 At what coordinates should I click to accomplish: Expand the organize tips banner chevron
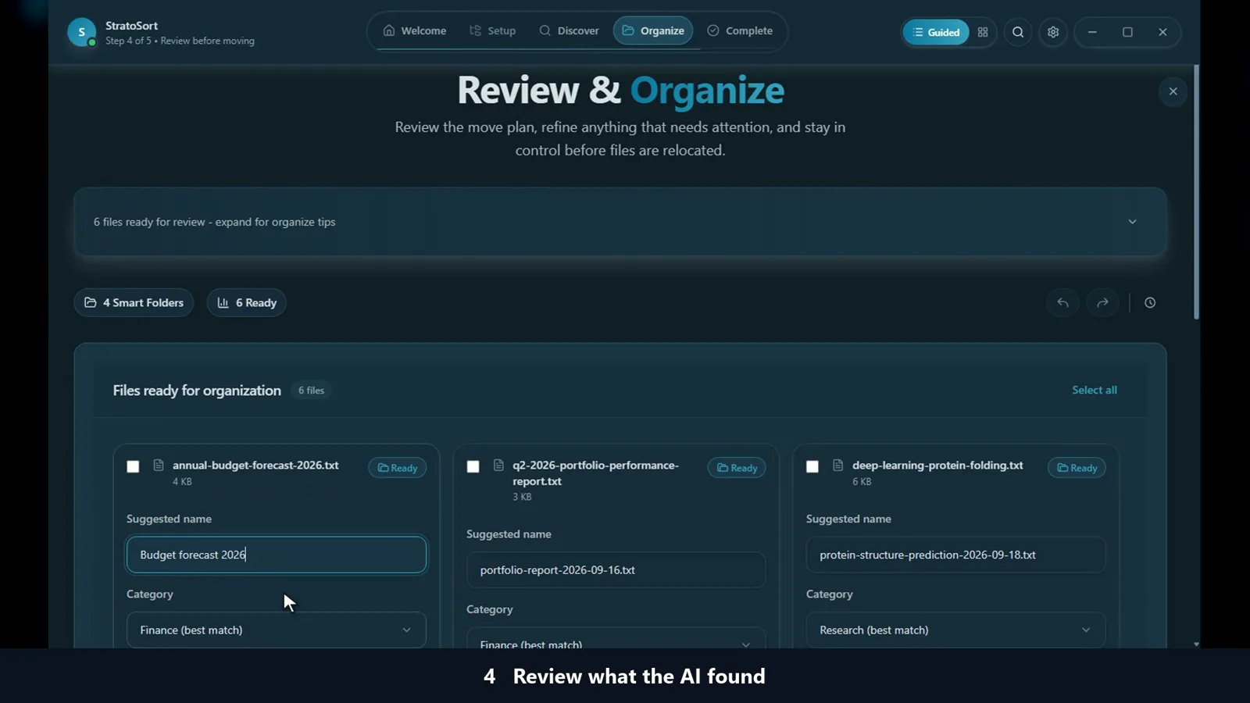[x=1132, y=222]
